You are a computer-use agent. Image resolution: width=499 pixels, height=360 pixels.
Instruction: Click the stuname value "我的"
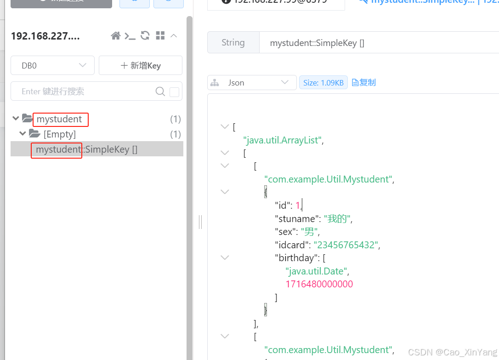pos(337,219)
